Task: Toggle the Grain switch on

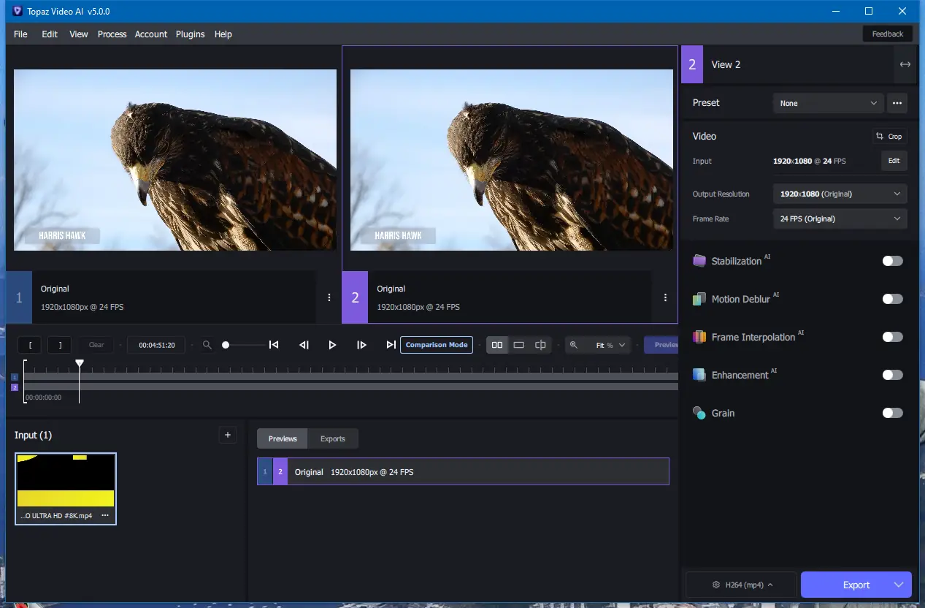Action: (x=892, y=413)
